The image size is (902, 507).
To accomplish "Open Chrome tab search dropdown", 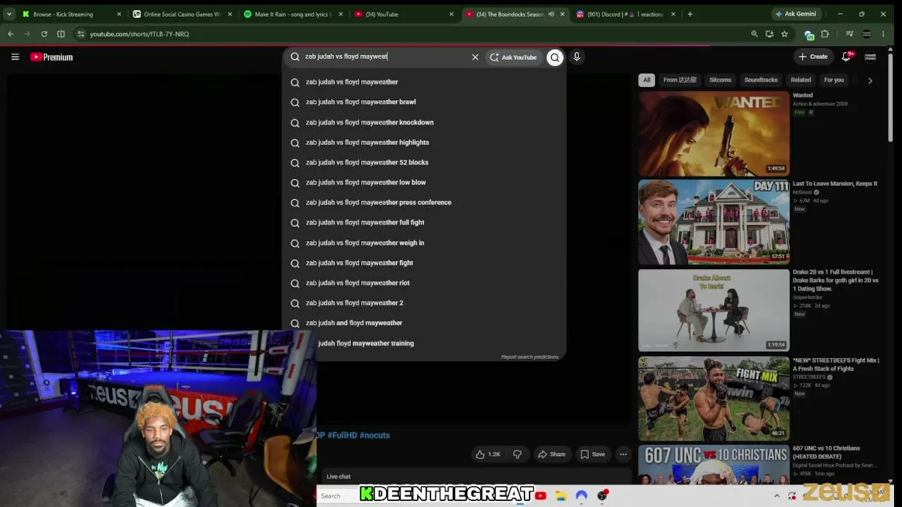I will click(8, 14).
